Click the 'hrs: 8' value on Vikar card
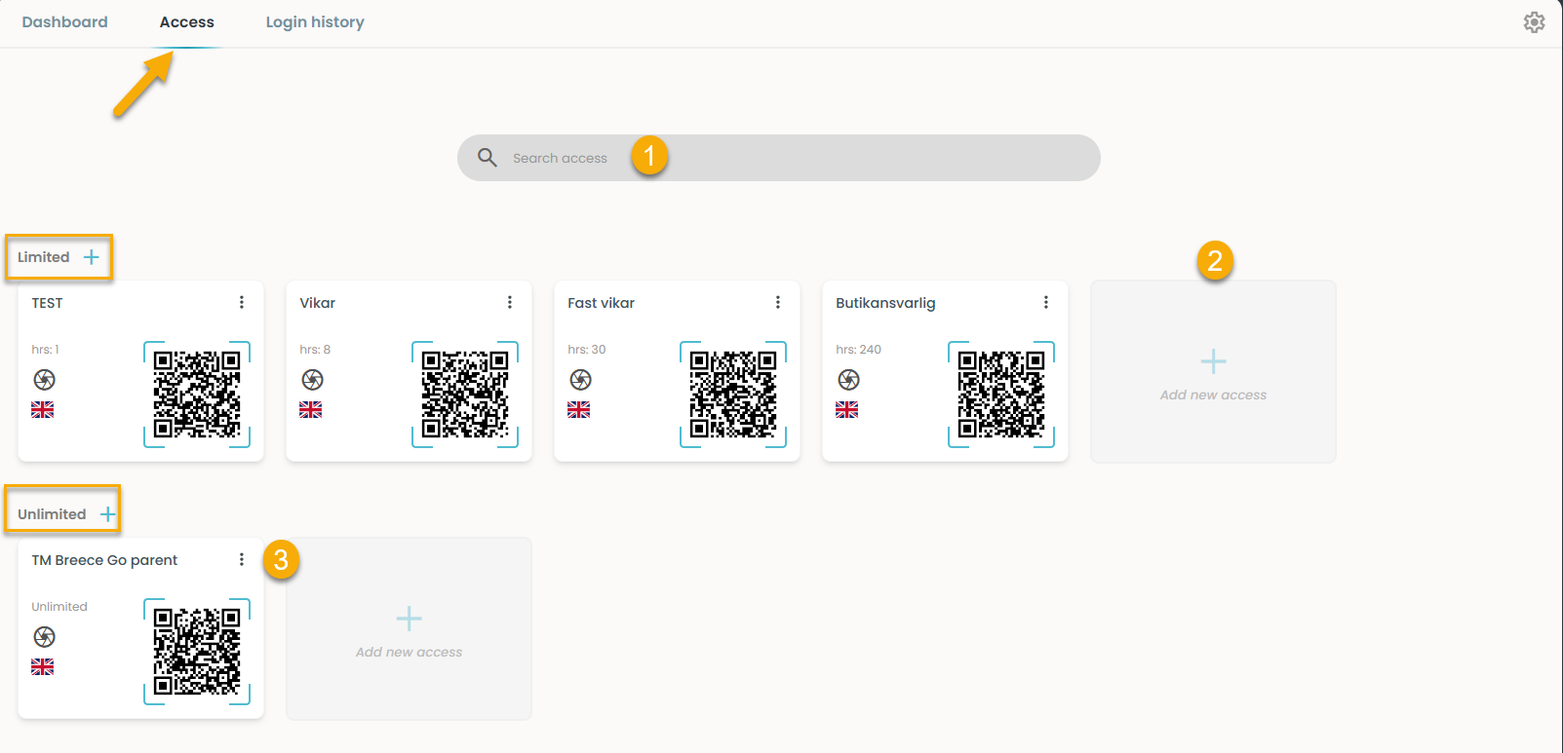This screenshot has width=1563, height=753. tap(315, 350)
